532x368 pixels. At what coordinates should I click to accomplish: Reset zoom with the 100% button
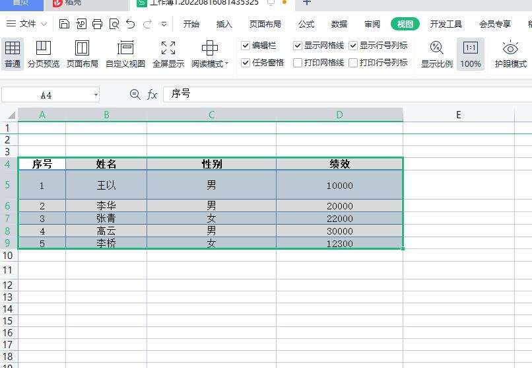pos(471,54)
